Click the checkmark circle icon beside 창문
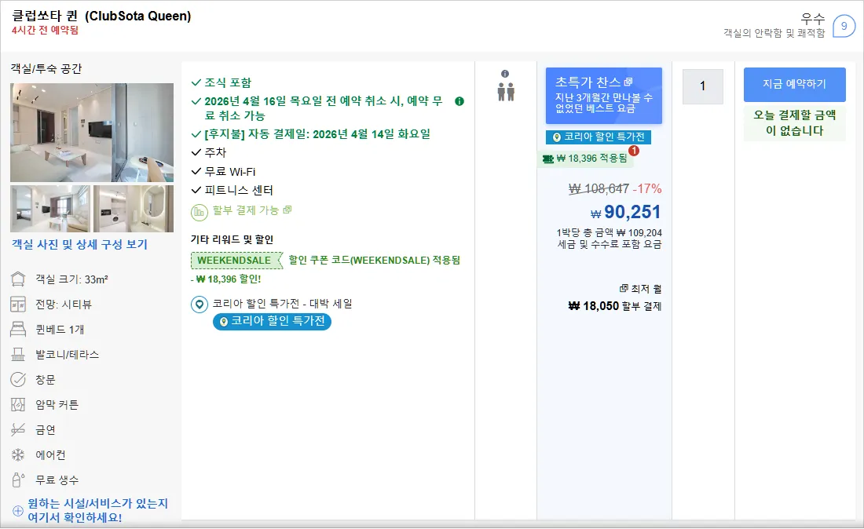The height and width of the screenshot is (529, 864). 18,379
